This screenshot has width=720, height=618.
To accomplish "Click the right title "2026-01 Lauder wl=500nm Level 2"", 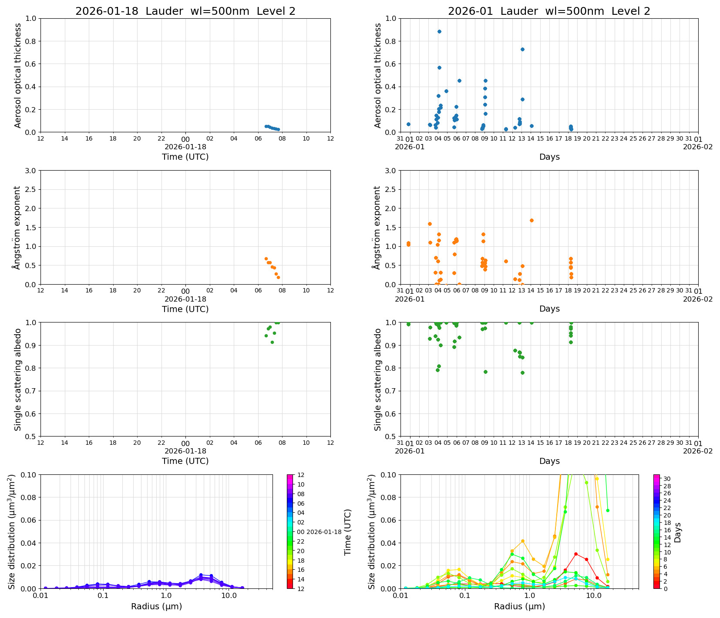I will 549,11.
